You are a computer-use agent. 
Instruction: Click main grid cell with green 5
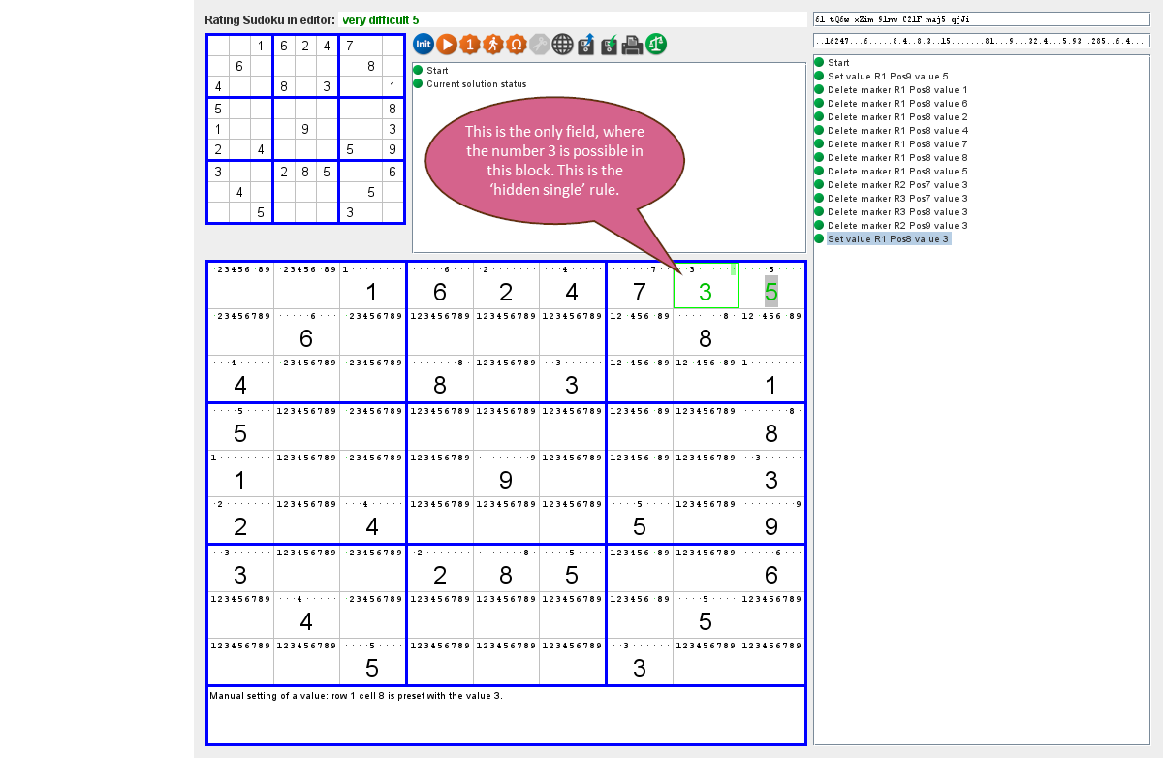point(771,285)
